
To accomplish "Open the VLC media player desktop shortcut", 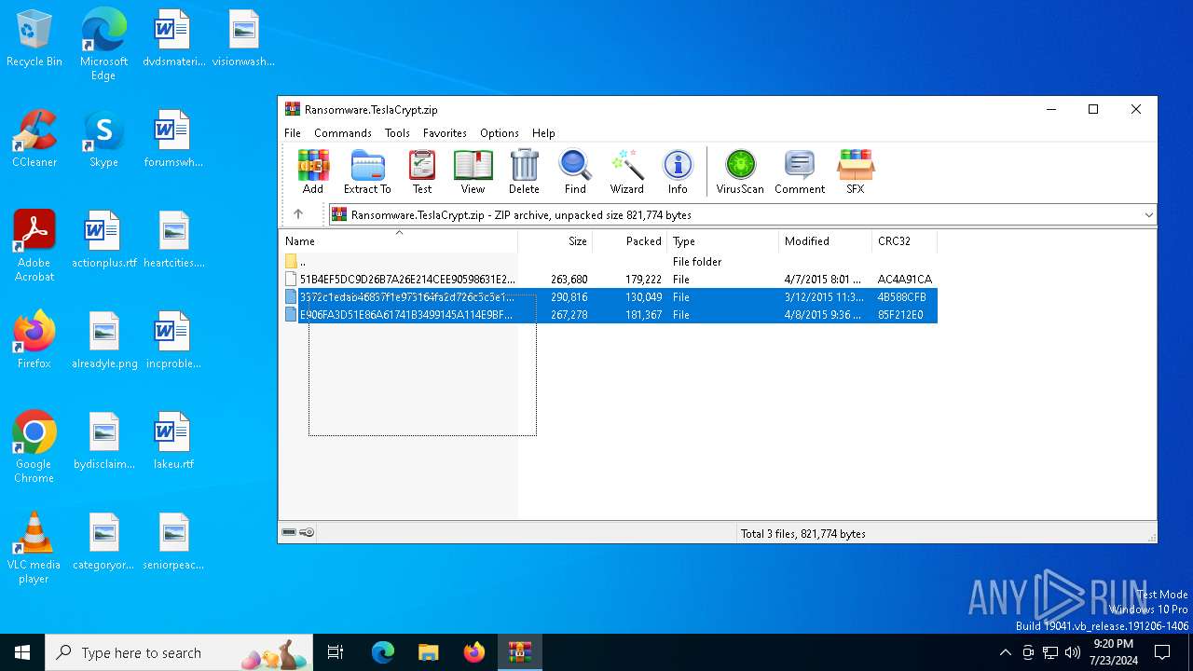I will (34, 548).
